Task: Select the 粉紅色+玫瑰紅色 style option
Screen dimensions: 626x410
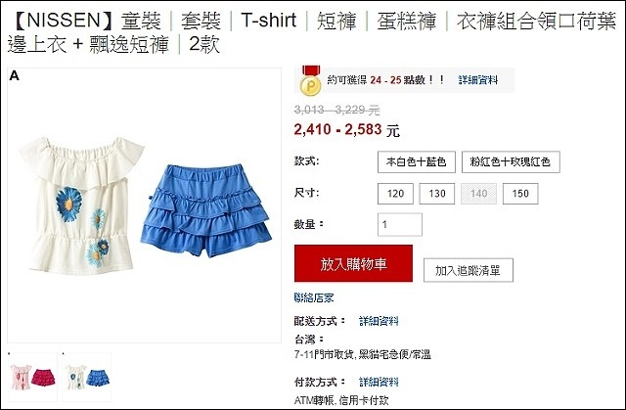Action: pos(511,161)
